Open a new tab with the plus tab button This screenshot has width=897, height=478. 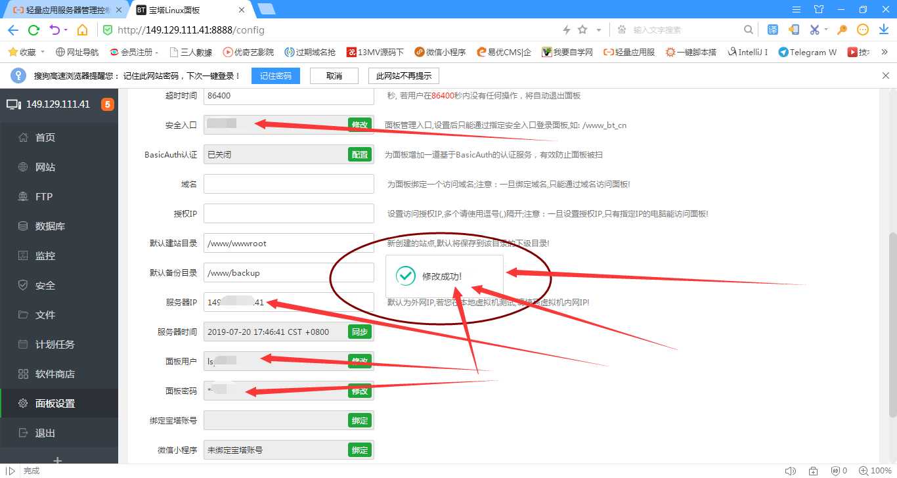(266, 9)
